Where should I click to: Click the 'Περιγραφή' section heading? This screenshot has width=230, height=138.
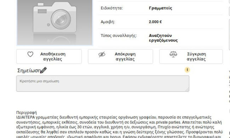[x=27, y=113]
